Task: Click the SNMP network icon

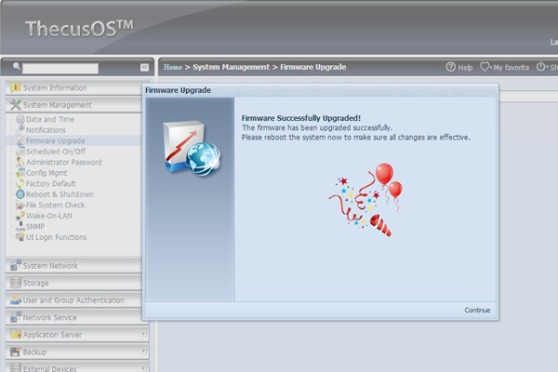Action: tap(20, 226)
